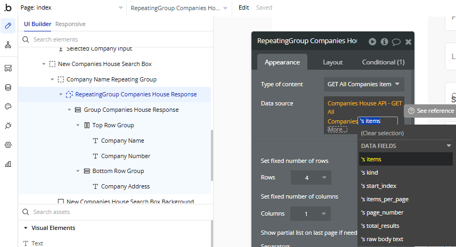Image resolution: width=456 pixels, height=247 pixels.
Task: Open the Columns count dropdown
Action: [311, 213]
